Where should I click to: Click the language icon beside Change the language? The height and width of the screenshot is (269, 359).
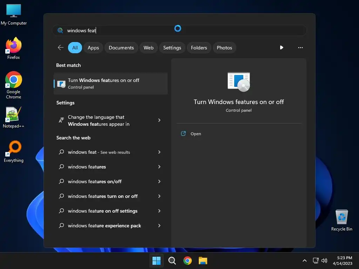61,120
